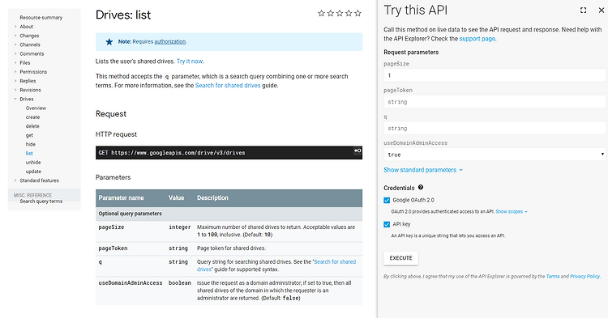Uncheck the Google OAuth 2.0 checkbox
The width and height of the screenshot is (608, 318).
pyautogui.click(x=387, y=200)
